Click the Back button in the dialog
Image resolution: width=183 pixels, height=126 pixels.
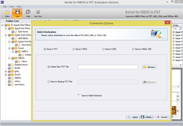tap(133, 117)
